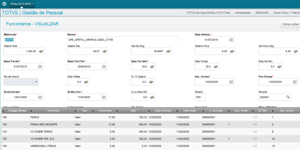Click calculator icon in Sal Dia Seg field
Screen dimensions: 300x150
pos(168,51)
